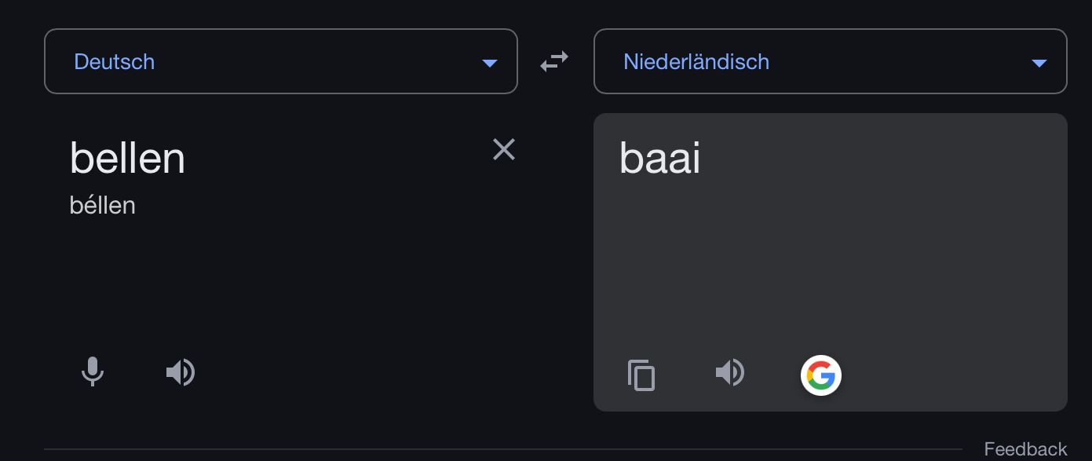1092x461 pixels.
Task: Click the phonetic spelling "béllen"
Action: click(x=102, y=206)
